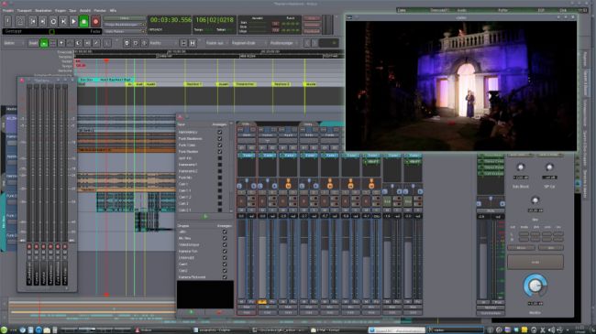Image resolution: width=596 pixels, height=334 pixels.
Task: Start playback with the Play button
Action: [73, 22]
